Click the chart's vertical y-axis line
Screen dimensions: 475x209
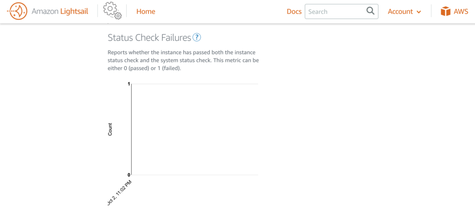pos(131,129)
